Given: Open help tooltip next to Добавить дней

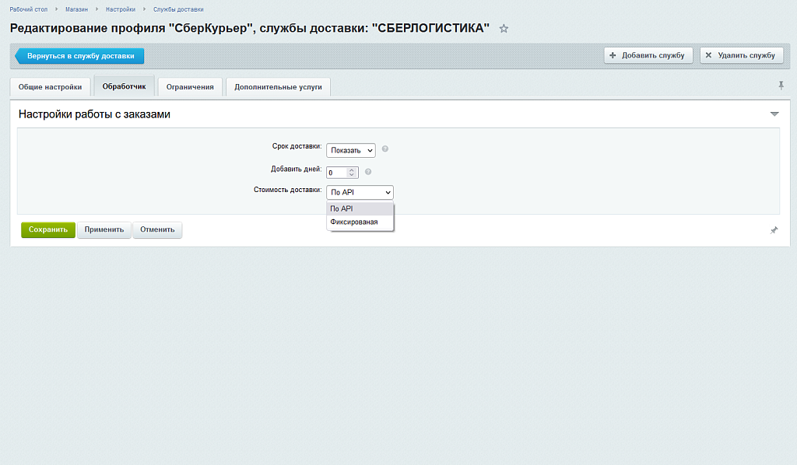Looking at the screenshot, I should click(x=368, y=172).
